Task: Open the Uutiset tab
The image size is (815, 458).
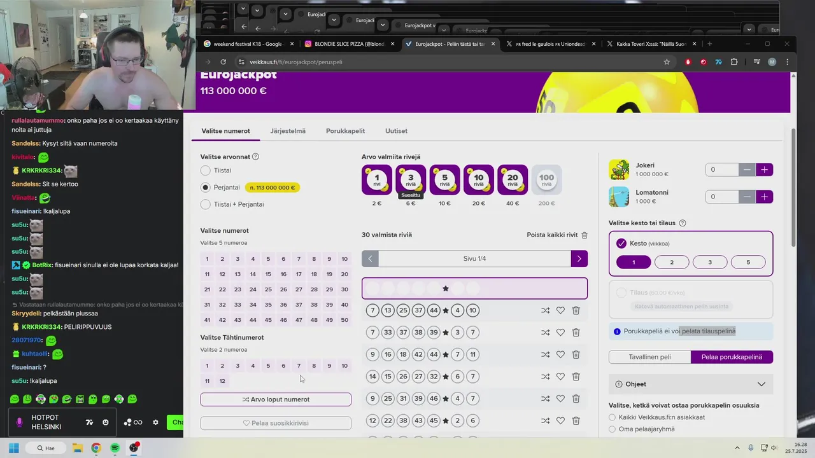Action: pos(396,131)
